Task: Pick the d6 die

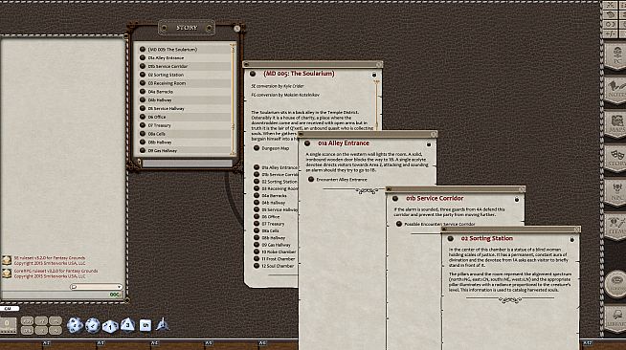Action: point(145,325)
